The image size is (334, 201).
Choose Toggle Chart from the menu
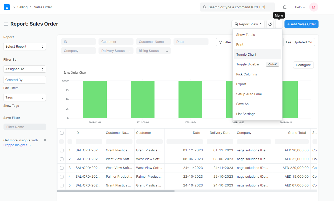pyautogui.click(x=246, y=54)
